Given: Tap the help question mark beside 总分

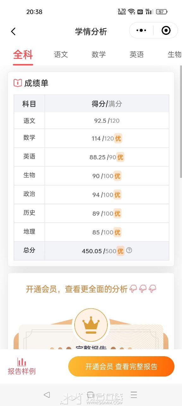Looking at the screenshot, I should click(x=129, y=250).
